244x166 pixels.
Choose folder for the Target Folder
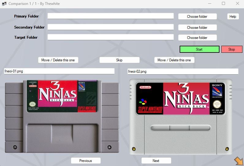click(197, 38)
